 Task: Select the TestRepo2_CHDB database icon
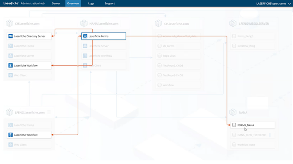(159, 65)
